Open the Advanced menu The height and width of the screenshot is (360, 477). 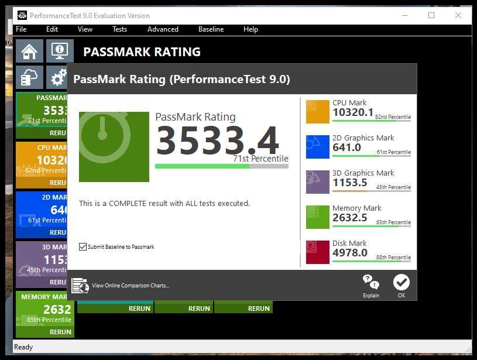(163, 29)
